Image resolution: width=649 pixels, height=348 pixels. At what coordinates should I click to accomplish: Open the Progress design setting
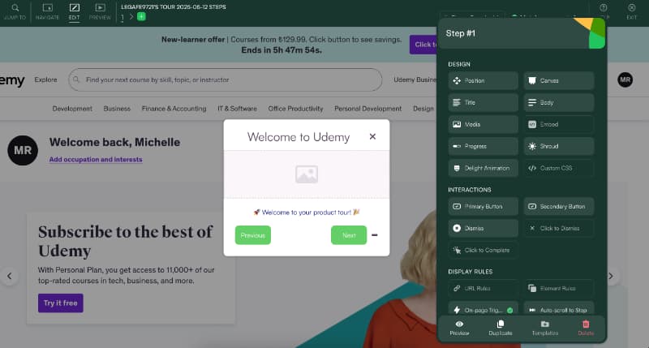point(483,147)
